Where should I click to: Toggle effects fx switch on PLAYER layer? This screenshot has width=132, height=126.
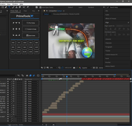pos(14,86)
